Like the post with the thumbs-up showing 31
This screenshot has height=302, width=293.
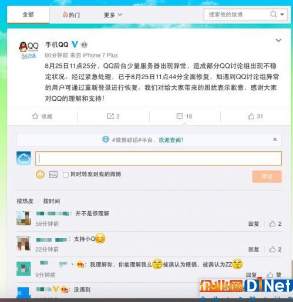tap(255, 116)
